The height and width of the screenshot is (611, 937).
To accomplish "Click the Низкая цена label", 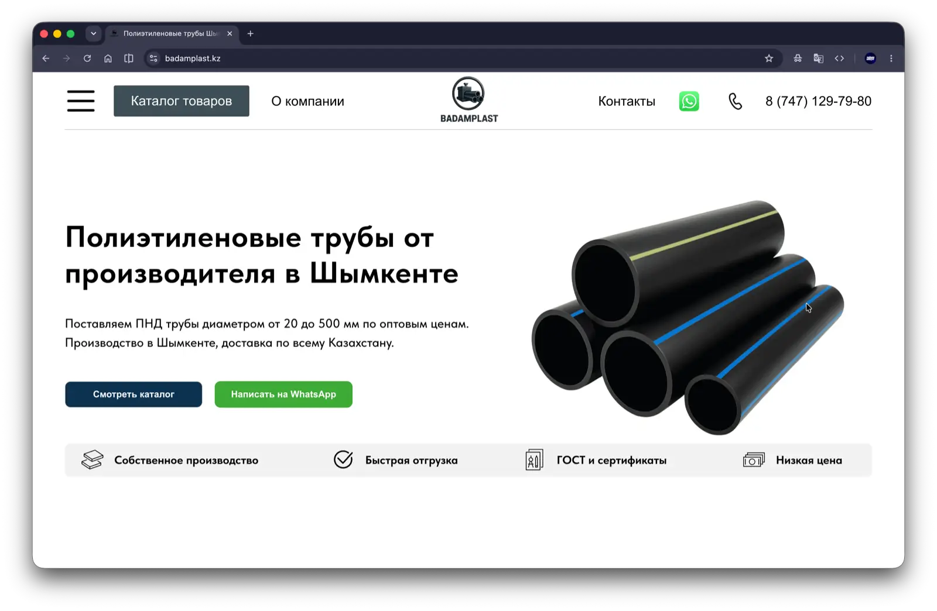I will (x=809, y=461).
